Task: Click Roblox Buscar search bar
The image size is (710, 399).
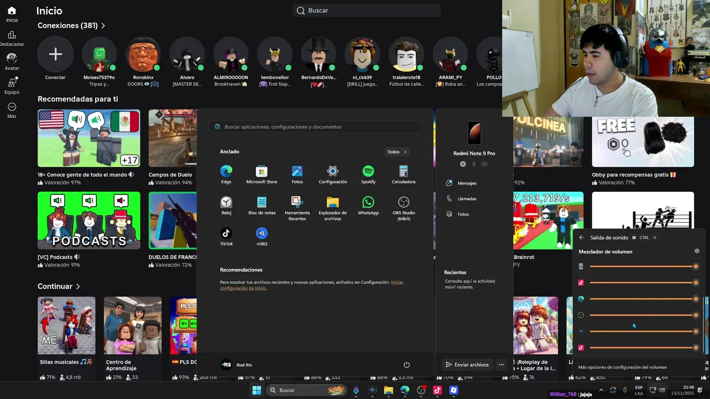Action: point(367,11)
